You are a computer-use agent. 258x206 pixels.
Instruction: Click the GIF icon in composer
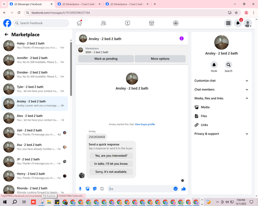click(102, 189)
